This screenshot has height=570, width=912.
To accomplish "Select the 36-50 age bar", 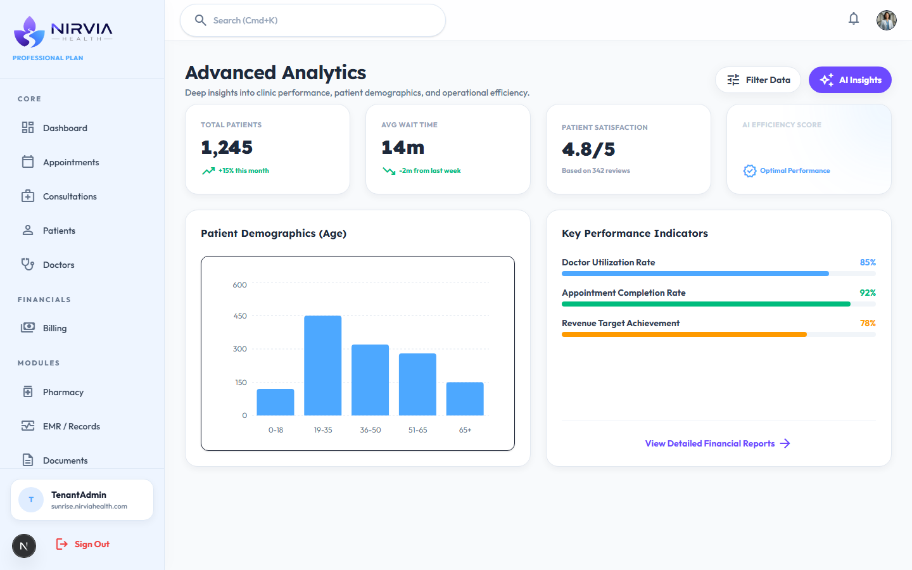I will [x=370, y=380].
